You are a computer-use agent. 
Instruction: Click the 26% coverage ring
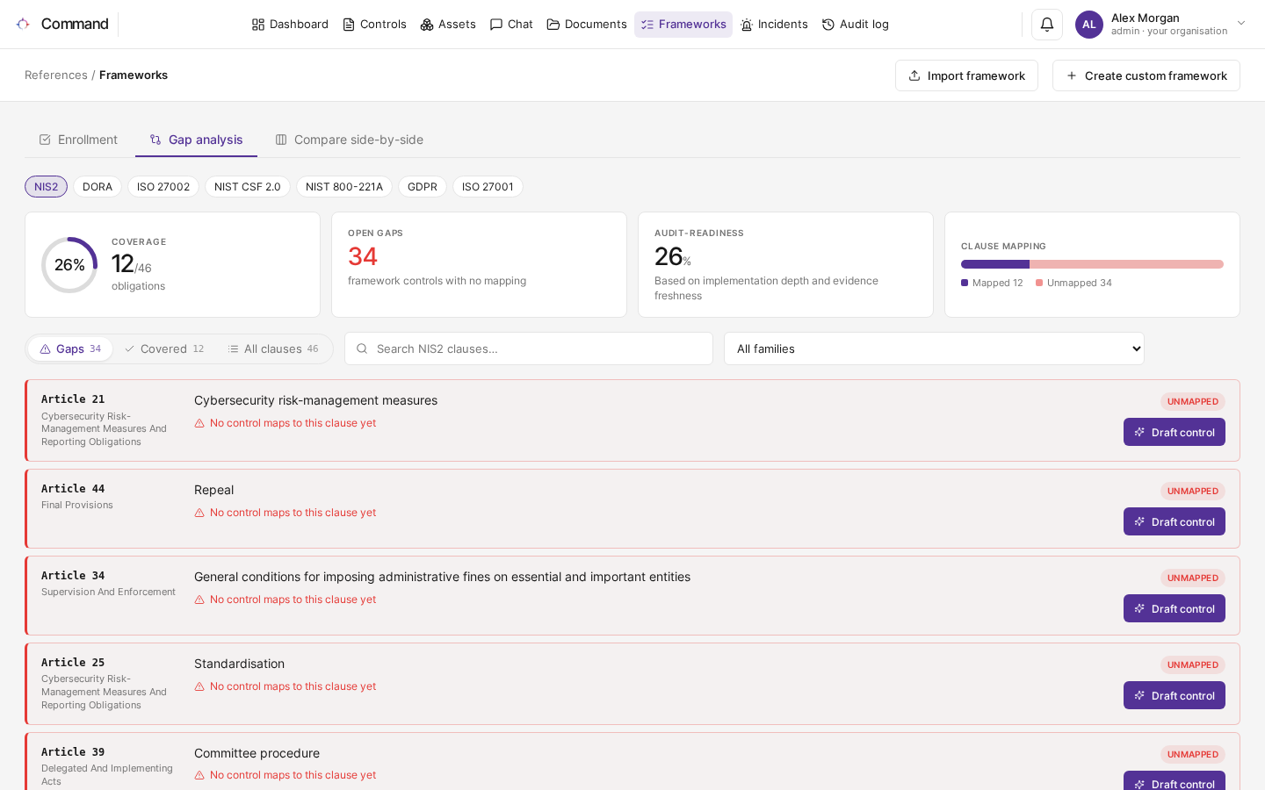69,265
